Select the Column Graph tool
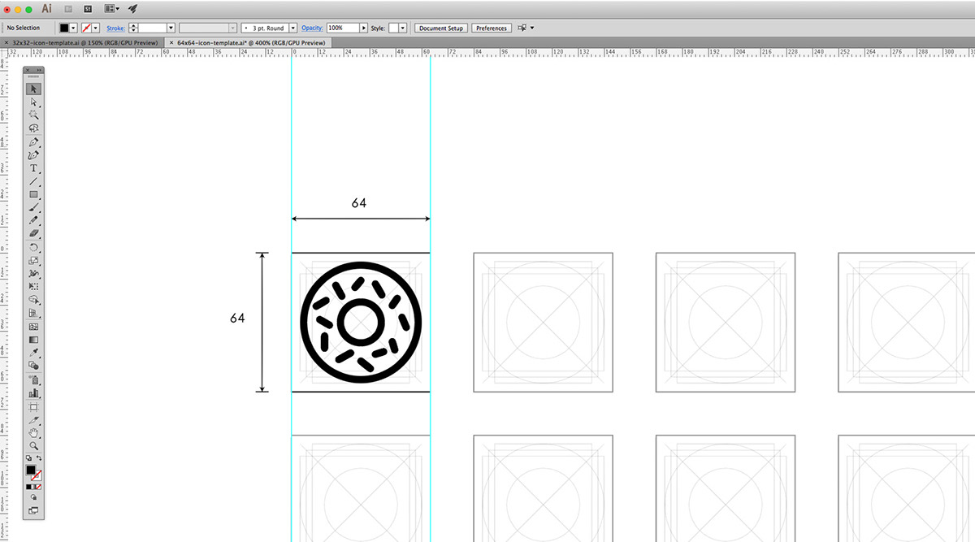The height and width of the screenshot is (542, 975). (33, 393)
